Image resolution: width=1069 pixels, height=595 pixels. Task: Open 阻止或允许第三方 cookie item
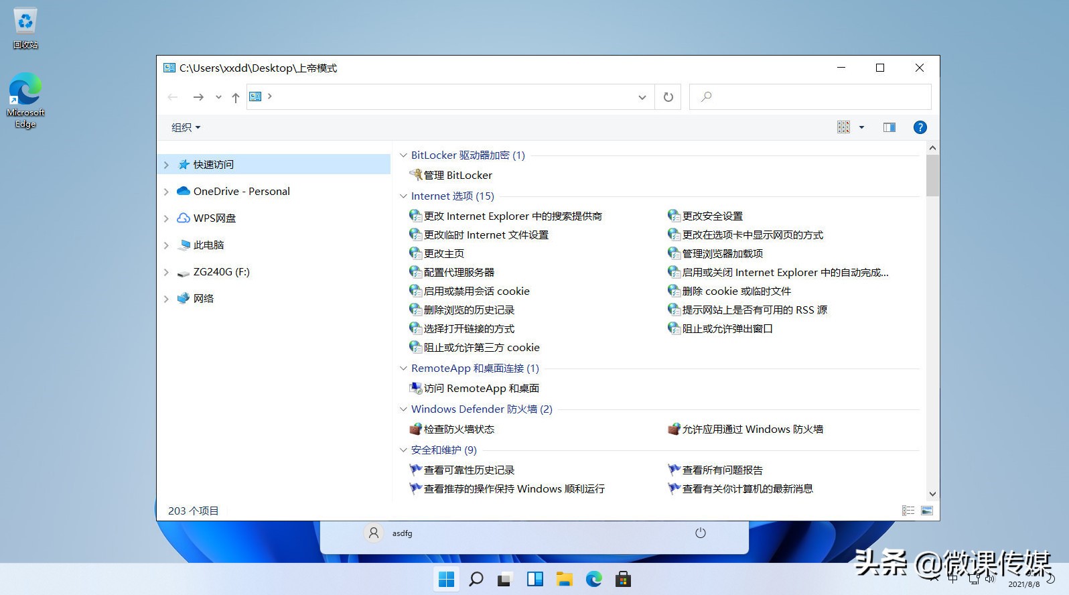click(474, 347)
